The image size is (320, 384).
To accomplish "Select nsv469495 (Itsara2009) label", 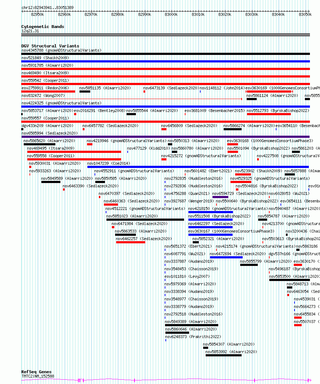I will coord(51,149).
